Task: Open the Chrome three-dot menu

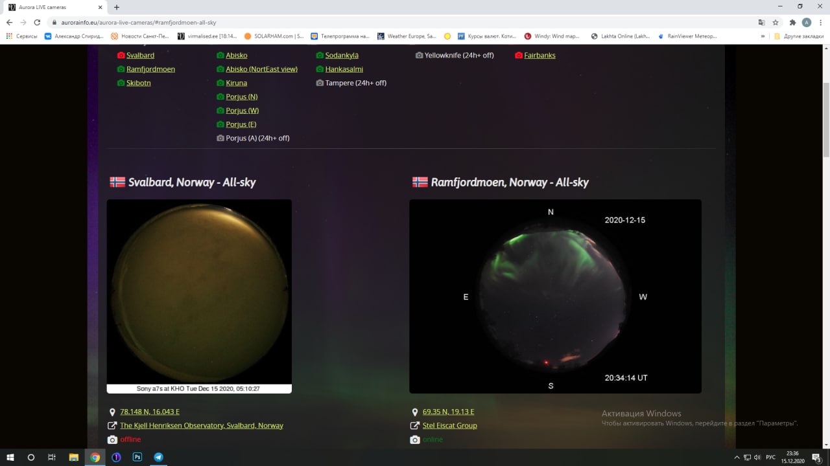Action: 820,22
